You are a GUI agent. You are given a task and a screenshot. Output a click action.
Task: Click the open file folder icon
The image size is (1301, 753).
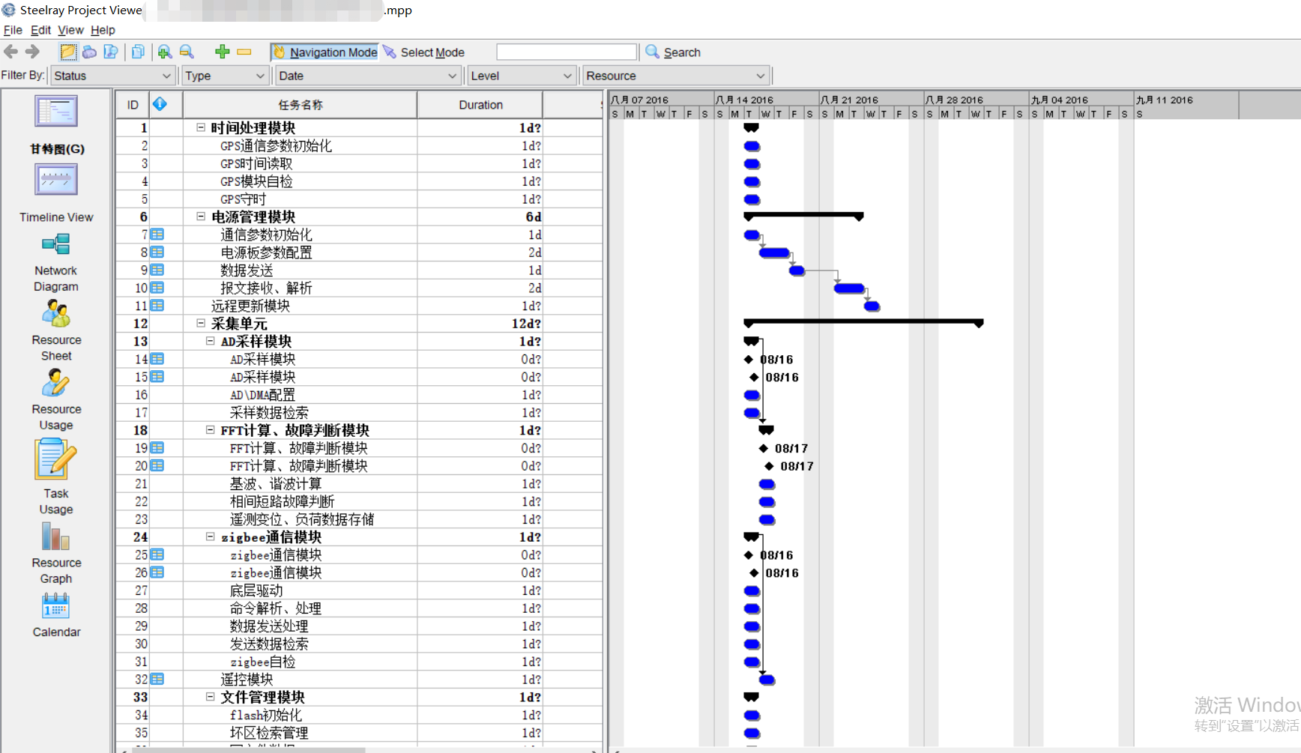[x=68, y=52]
